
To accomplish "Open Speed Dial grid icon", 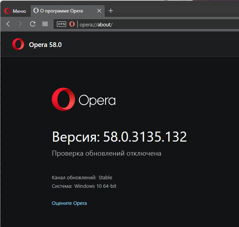I will [x=45, y=24].
